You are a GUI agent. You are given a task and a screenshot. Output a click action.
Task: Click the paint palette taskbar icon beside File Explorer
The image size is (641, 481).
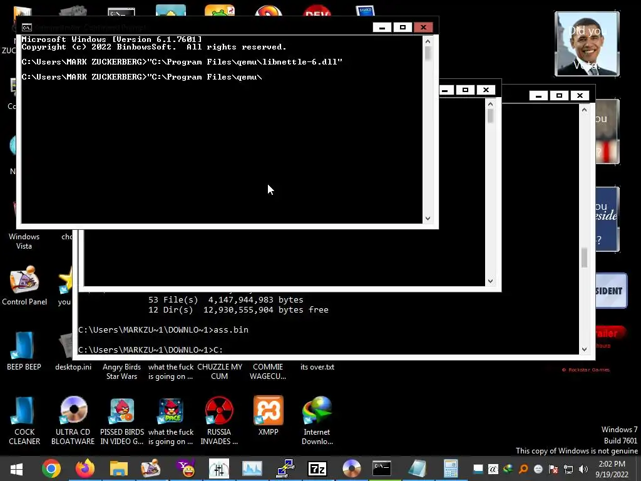coord(151,468)
